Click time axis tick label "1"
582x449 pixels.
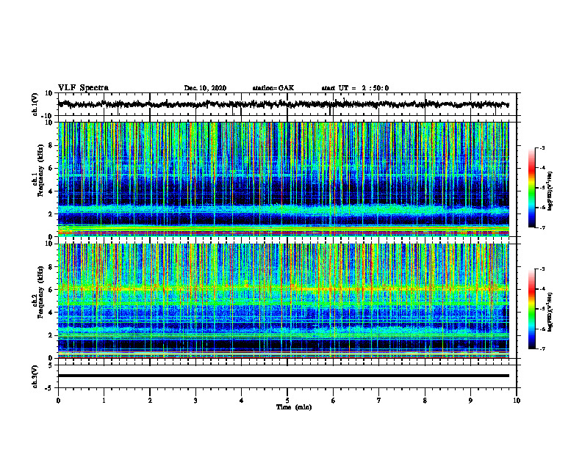104,401
